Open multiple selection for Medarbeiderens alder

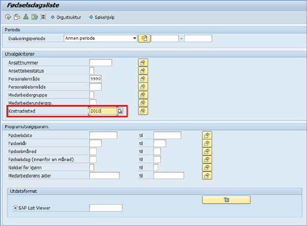pos(207,176)
